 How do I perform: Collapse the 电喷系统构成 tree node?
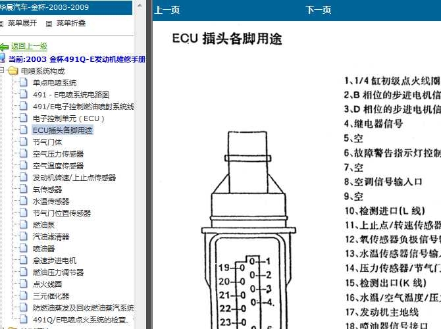(2, 70)
